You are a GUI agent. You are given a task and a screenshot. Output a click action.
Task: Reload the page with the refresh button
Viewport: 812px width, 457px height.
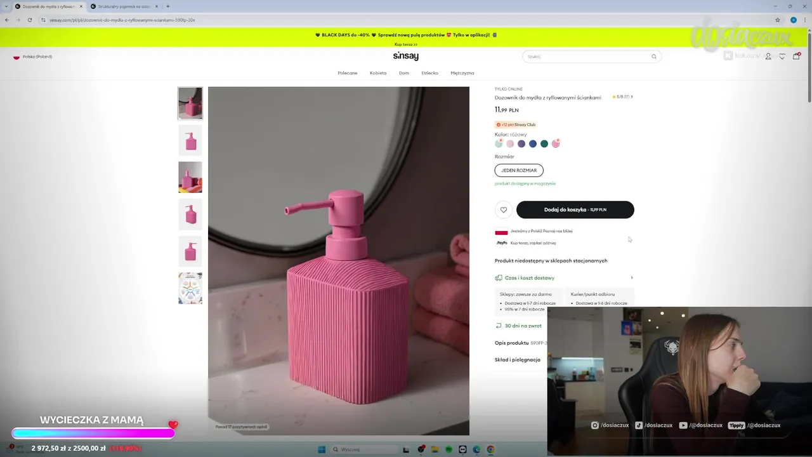(x=29, y=20)
